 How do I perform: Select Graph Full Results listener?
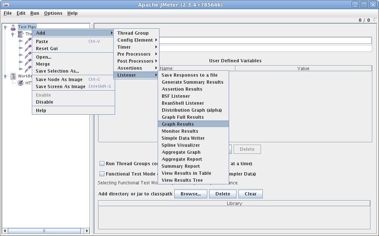pos(193,117)
